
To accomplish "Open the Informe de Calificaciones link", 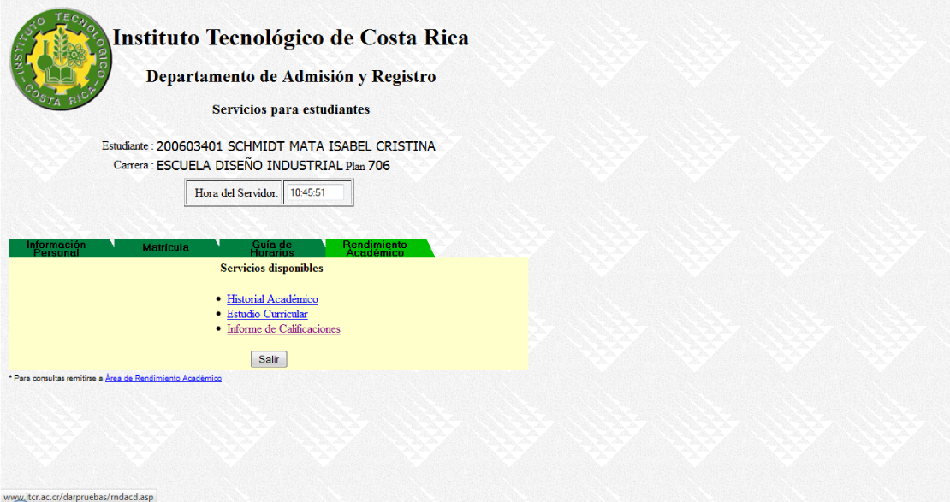I will coord(283,328).
